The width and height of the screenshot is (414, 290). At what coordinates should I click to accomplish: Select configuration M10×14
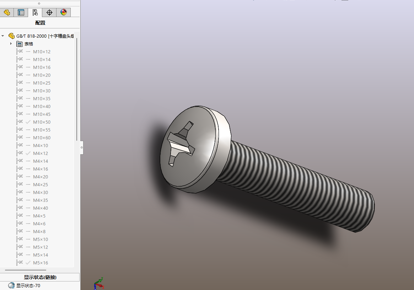[42, 59]
